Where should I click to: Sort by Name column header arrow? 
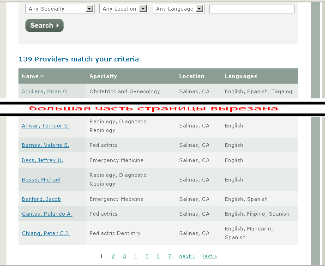tap(42, 76)
